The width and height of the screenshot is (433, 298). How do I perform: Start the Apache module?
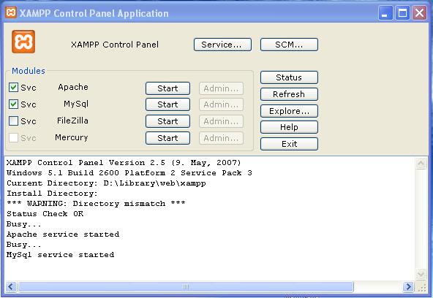[167, 88]
